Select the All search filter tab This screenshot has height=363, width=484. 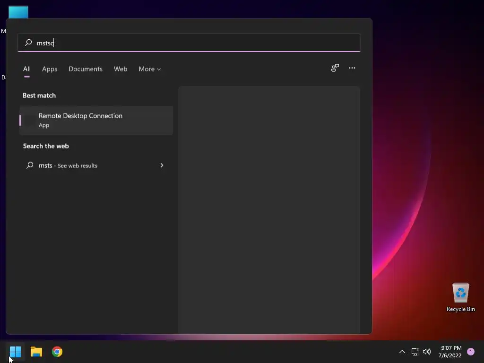click(x=27, y=69)
